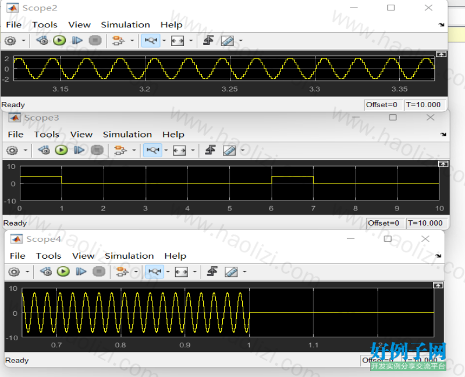Expand zoom tool dropdown arrow in Scope3

coord(166,150)
